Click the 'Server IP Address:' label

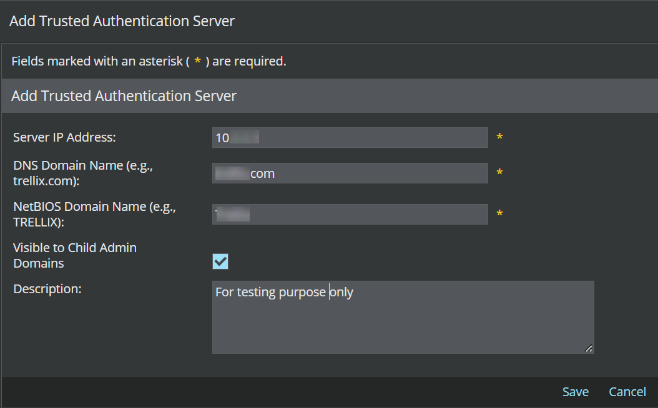pos(64,137)
